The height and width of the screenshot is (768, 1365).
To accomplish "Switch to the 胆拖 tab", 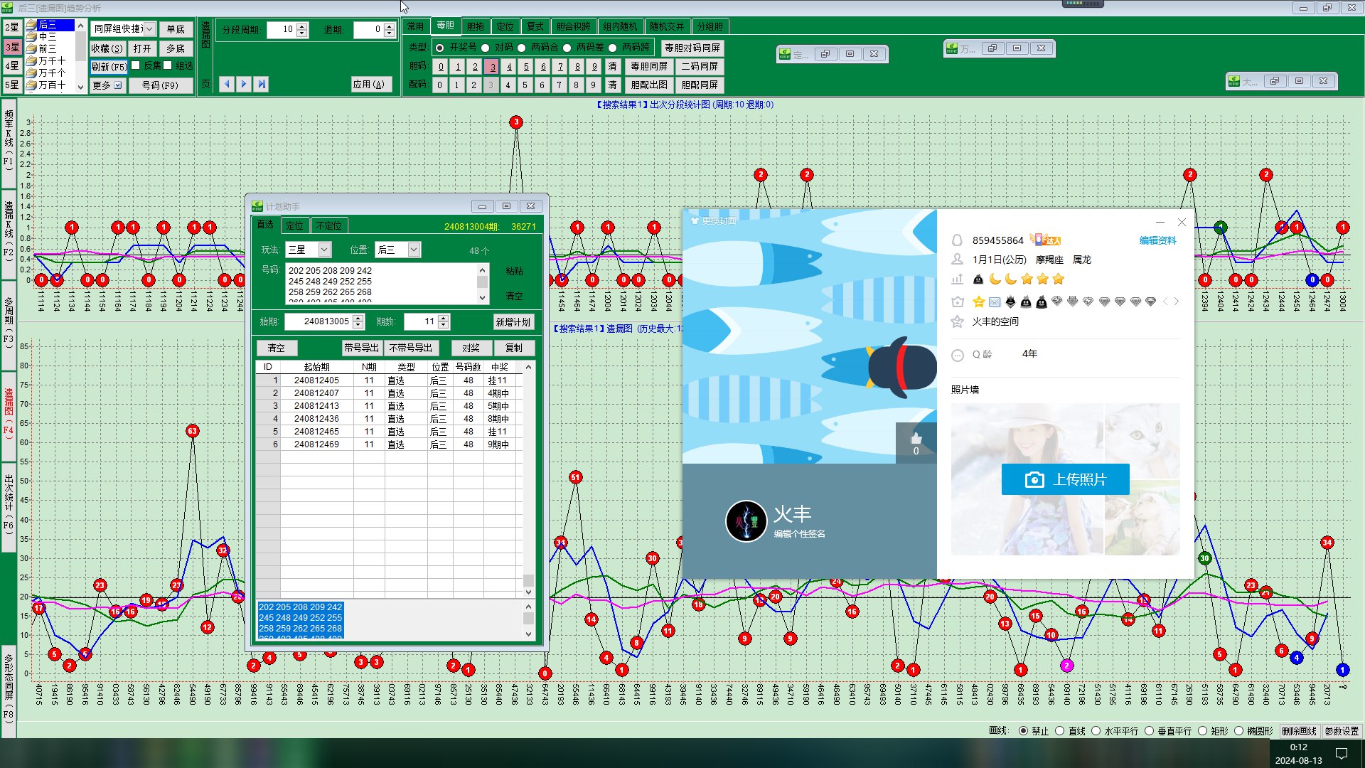I will pos(475,26).
